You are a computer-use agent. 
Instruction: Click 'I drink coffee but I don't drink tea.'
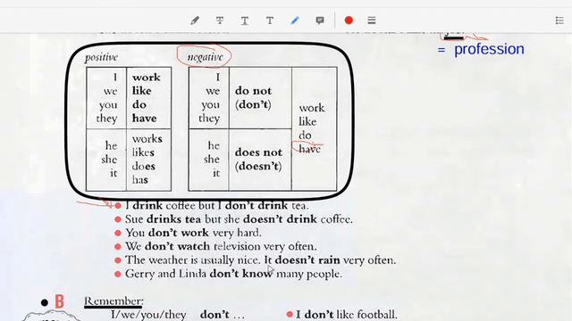(217, 206)
